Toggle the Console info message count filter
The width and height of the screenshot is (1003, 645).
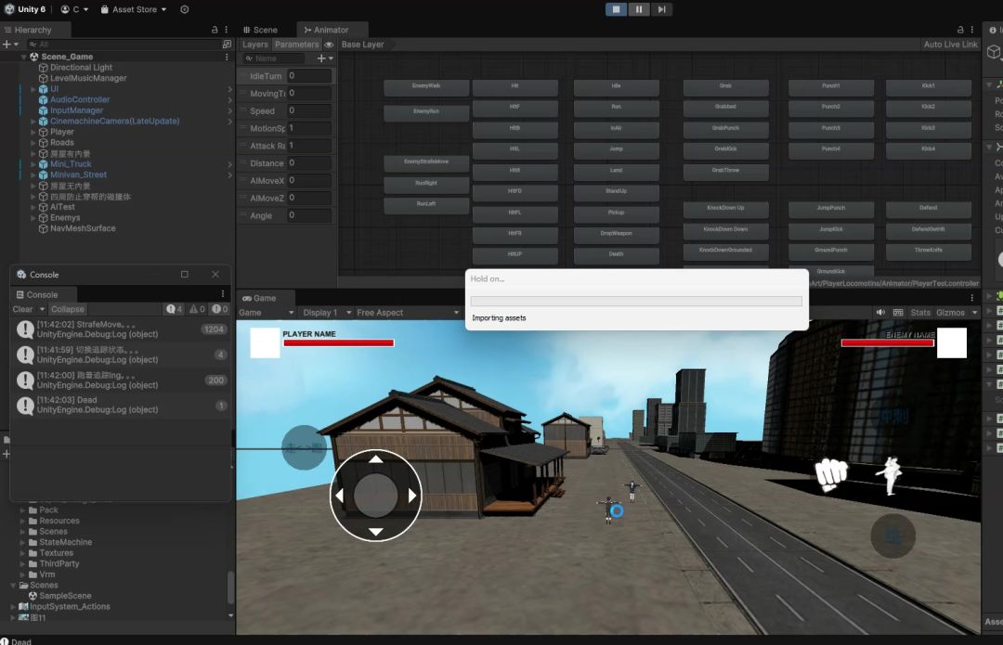tap(174, 309)
